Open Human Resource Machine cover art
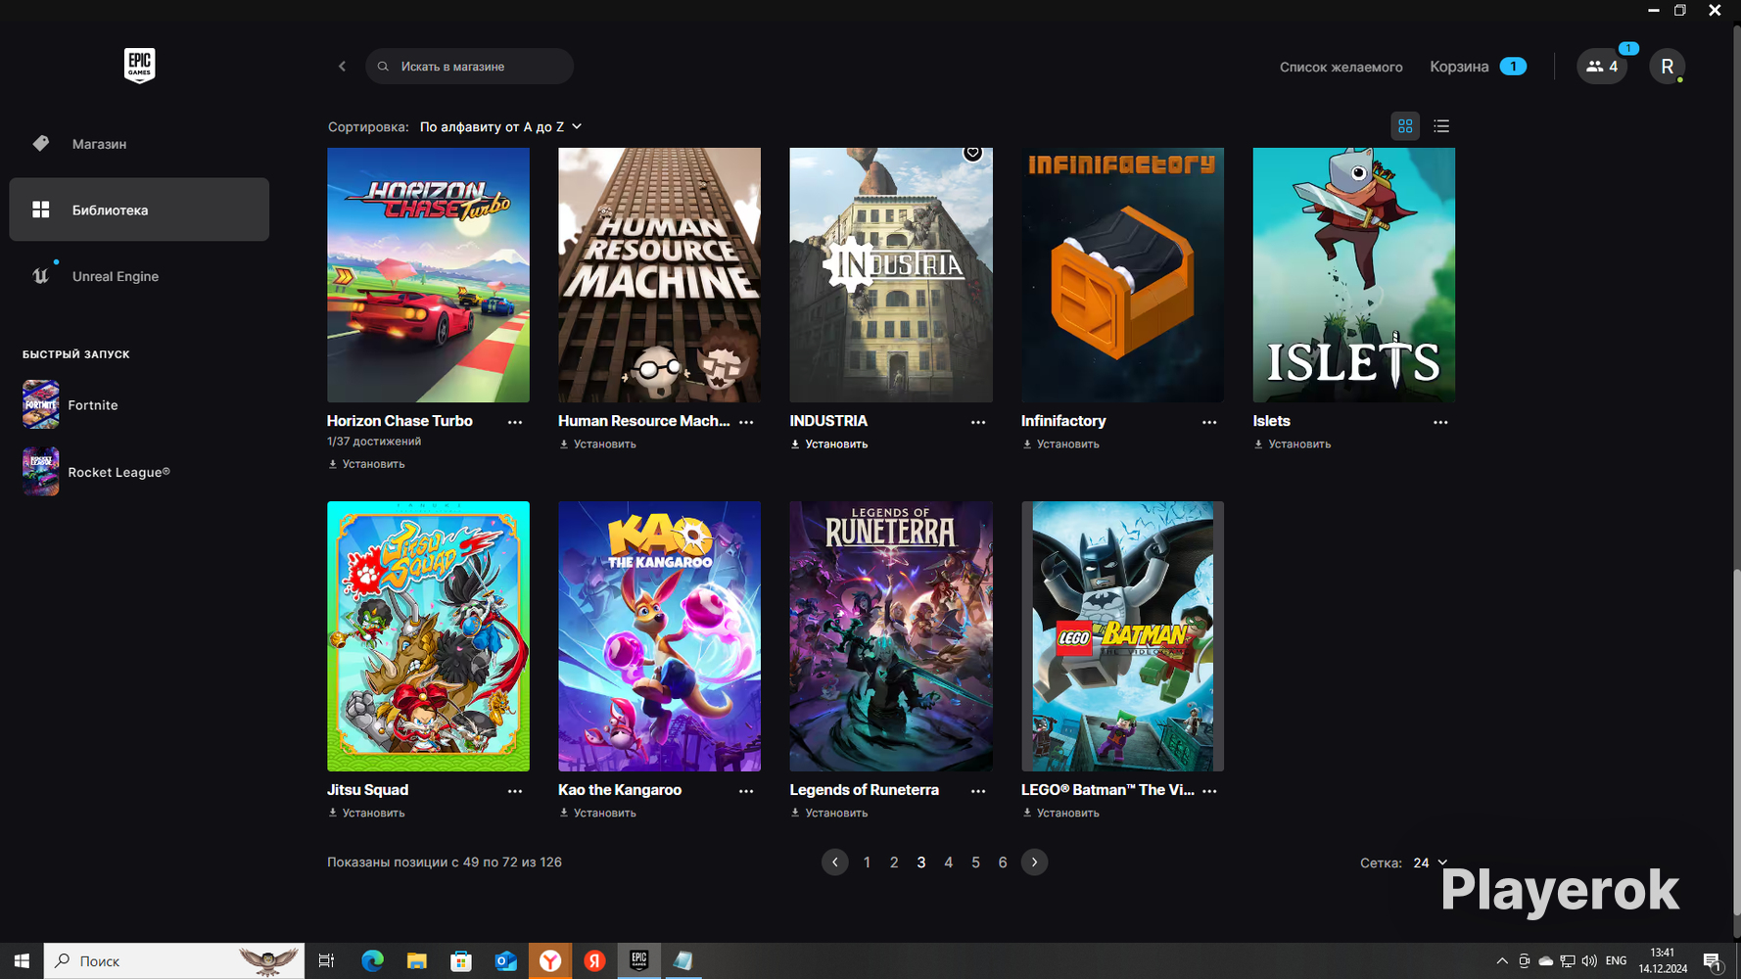Screen dimensions: 1741x979 [x=659, y=275]
